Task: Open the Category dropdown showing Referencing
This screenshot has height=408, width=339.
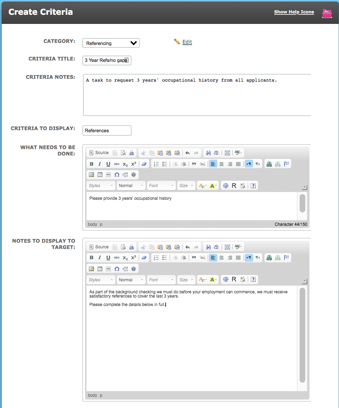Action: [x=111, y=43]
